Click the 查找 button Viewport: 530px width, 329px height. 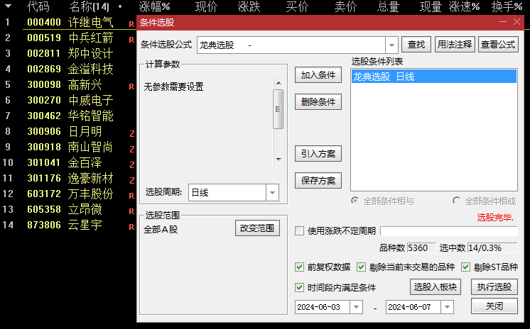point(416,45)
